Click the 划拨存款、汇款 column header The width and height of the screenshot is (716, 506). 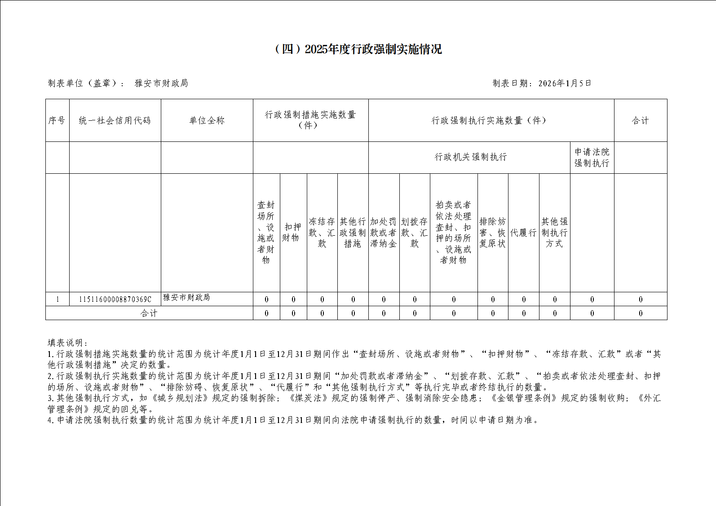415,233
